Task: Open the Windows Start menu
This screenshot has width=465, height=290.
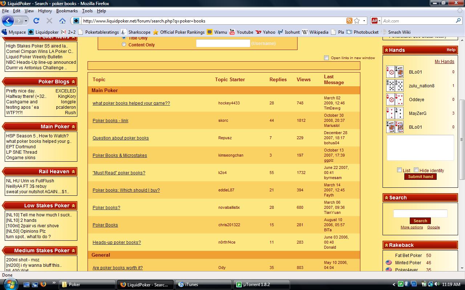Action: click(x=10, y=284)
